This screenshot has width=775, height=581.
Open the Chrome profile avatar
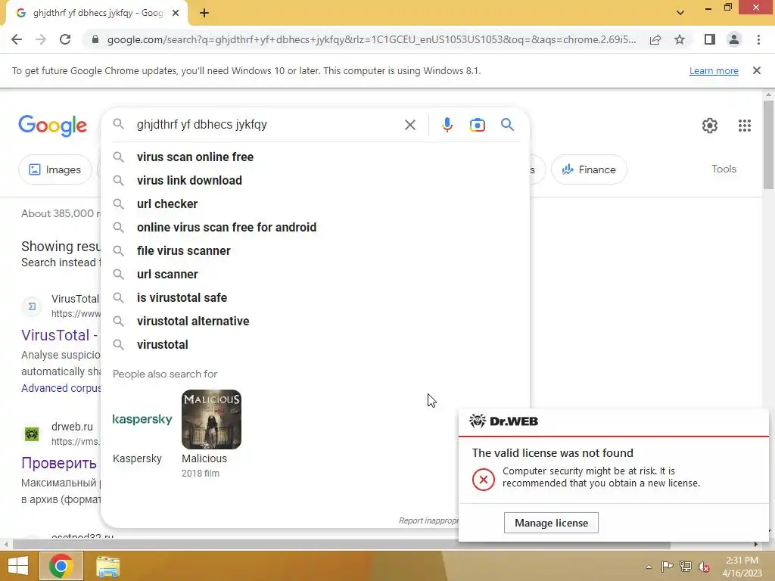pyautogui.click(x=734, y=39)
